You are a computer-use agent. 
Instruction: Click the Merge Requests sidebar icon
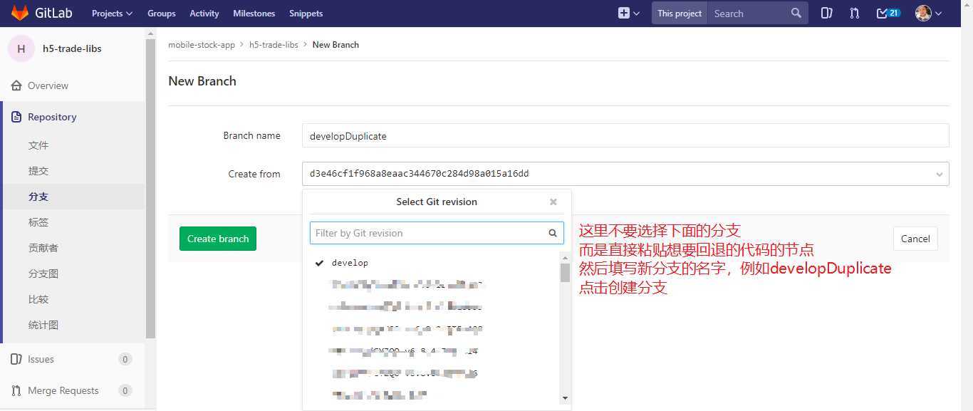[x=16, y=390]
